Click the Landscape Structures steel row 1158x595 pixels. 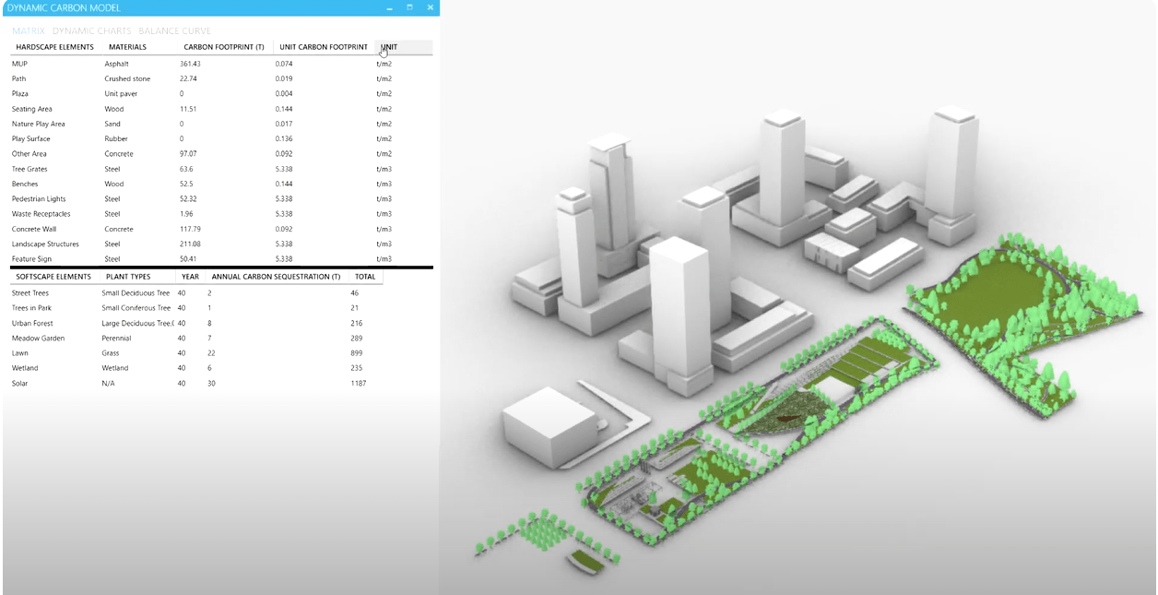point(221,244)
